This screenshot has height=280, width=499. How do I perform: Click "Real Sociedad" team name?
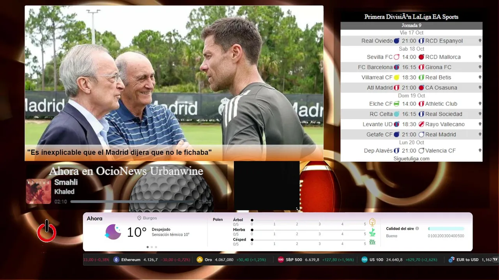click(x=444, y=114)
